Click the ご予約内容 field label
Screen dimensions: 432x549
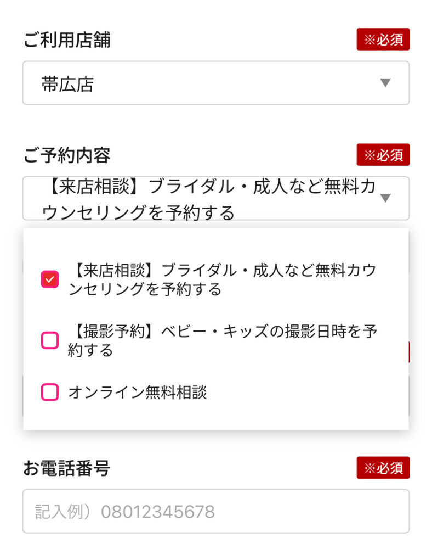click(x=66, y=155)
